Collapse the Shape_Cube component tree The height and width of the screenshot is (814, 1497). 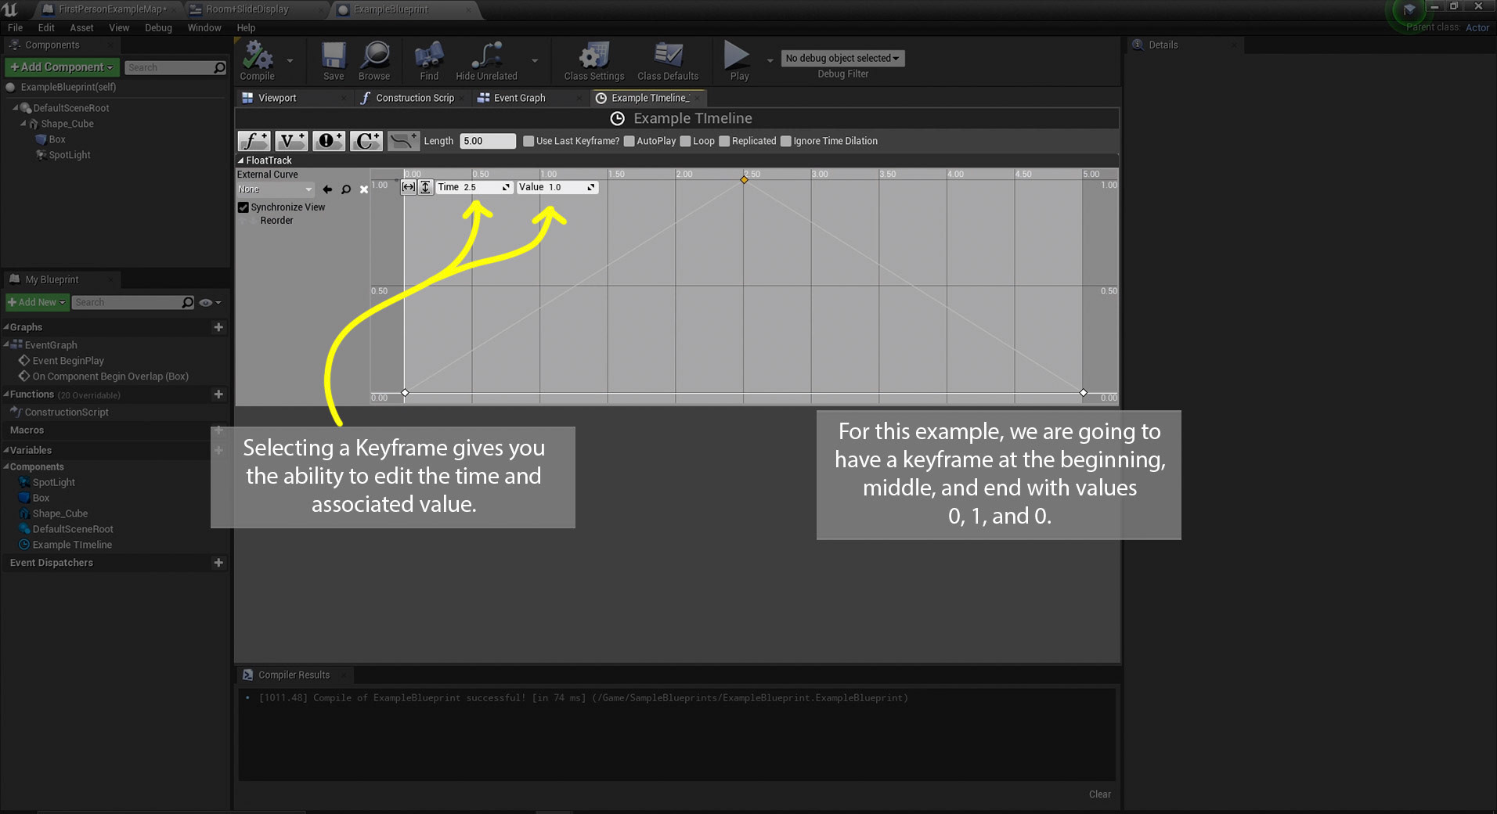click(x=23, y=124)
